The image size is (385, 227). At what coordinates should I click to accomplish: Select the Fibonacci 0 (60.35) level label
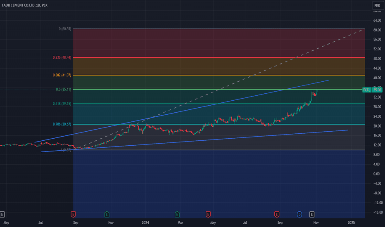coord(65,29)
